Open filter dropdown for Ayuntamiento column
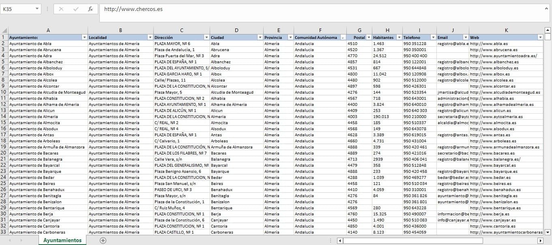552x245 pixels. point(84,37)
